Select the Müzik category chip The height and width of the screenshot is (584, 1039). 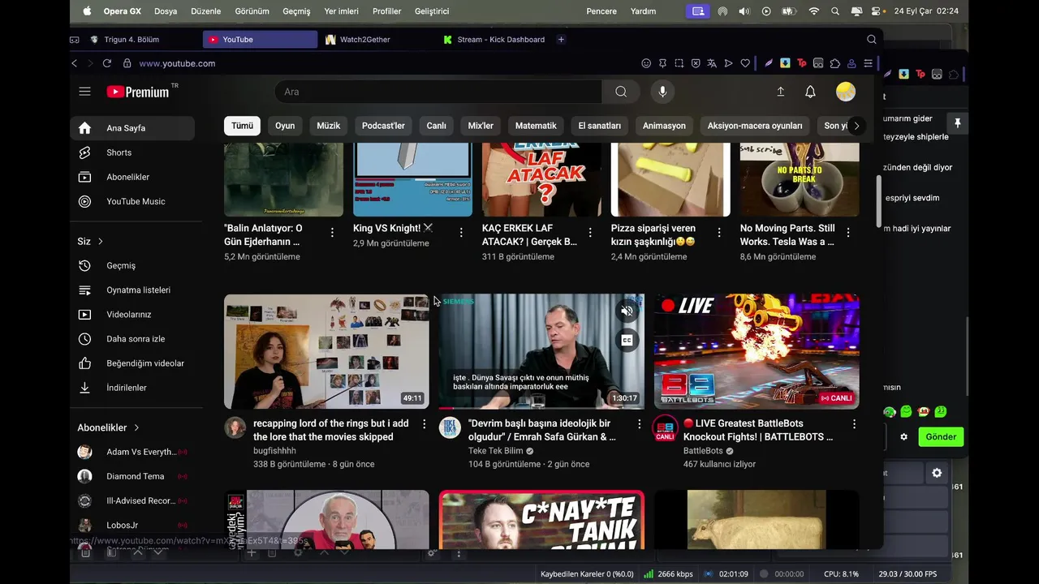[x=329, y=126]
